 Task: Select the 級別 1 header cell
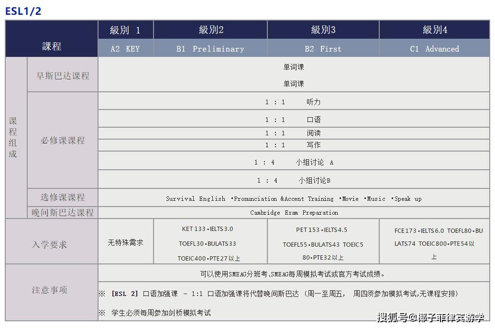[126, 30]
